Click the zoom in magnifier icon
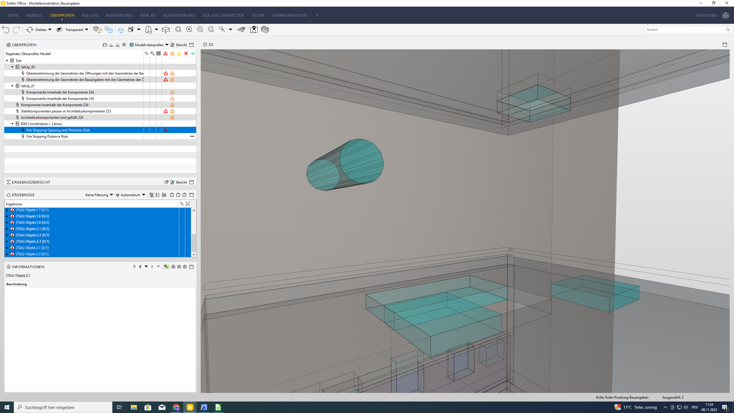Viewport: 734px width, 413px height. [x=189, y=30]
